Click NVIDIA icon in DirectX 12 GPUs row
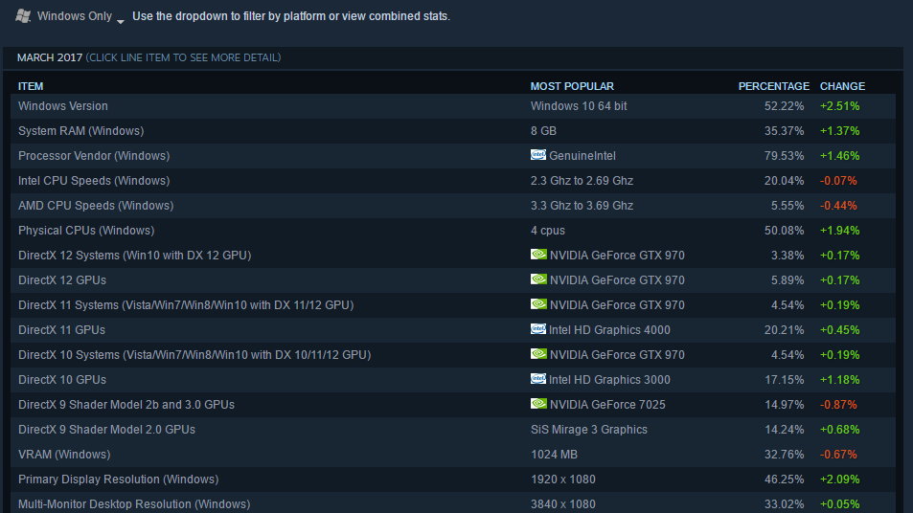The height and width of the screenshot is (513, 913). pyautogui.click(x=538, y=279)
